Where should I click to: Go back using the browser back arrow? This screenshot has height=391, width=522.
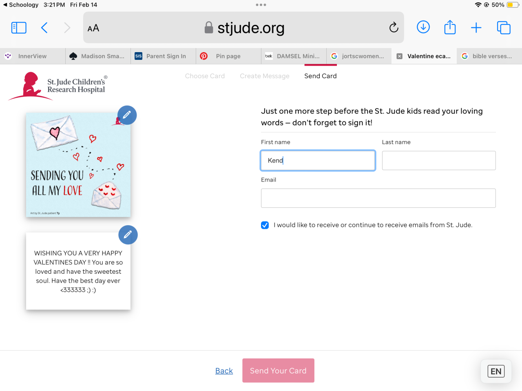pyautogui.click(x=44, y=28)
